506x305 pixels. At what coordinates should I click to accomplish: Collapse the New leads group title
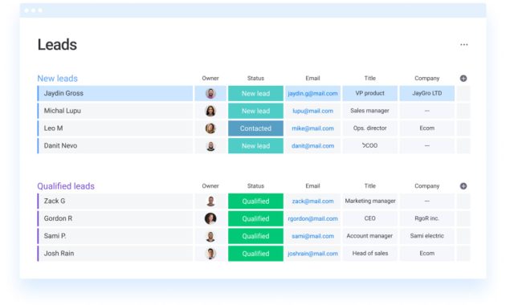click(58, 79)
